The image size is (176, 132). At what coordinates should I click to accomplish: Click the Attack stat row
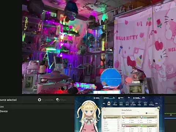point(111,122)
